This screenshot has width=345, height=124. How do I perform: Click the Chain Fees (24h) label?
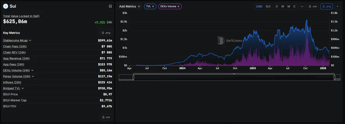point(15,46)
